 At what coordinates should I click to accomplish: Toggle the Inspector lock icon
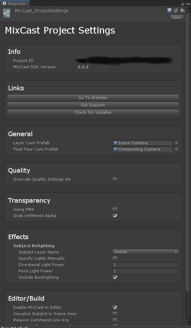[x=182, y=4]
